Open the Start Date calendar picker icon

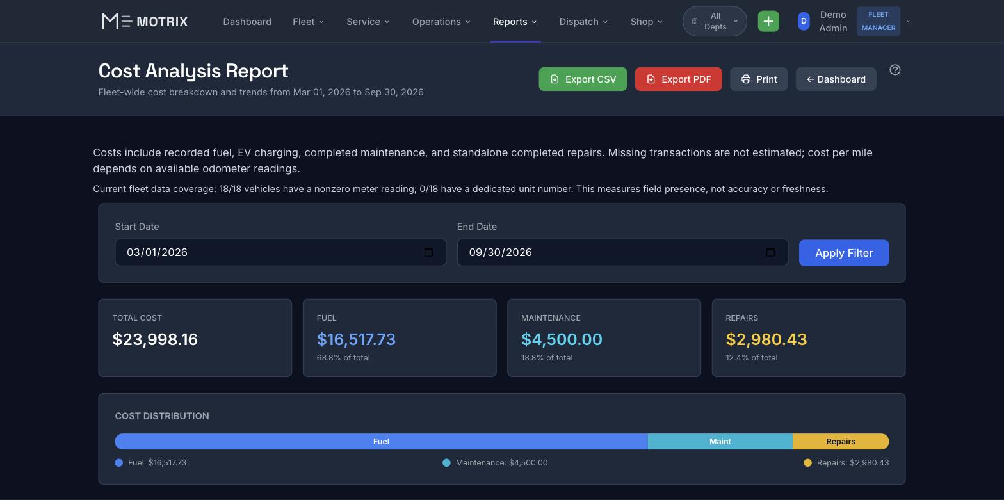[429, 252]
